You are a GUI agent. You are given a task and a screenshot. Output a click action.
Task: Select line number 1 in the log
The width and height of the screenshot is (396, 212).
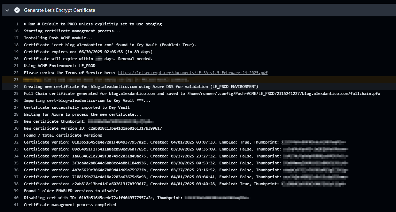pyautogui.click(x=17, y=24)
